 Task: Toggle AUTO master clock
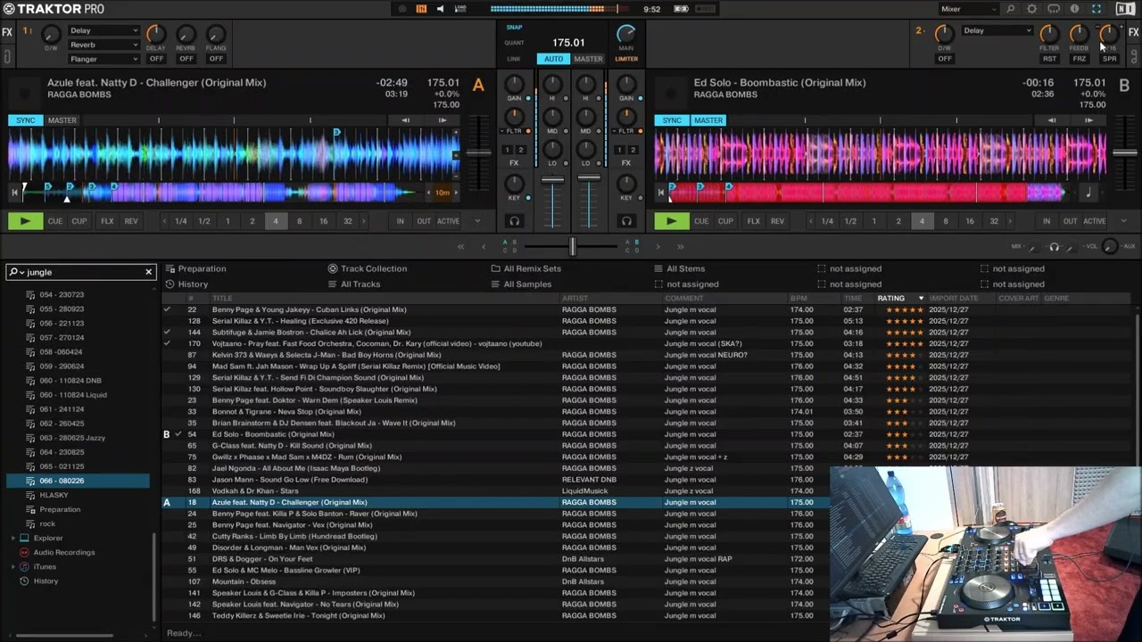[x=553, y=59]
